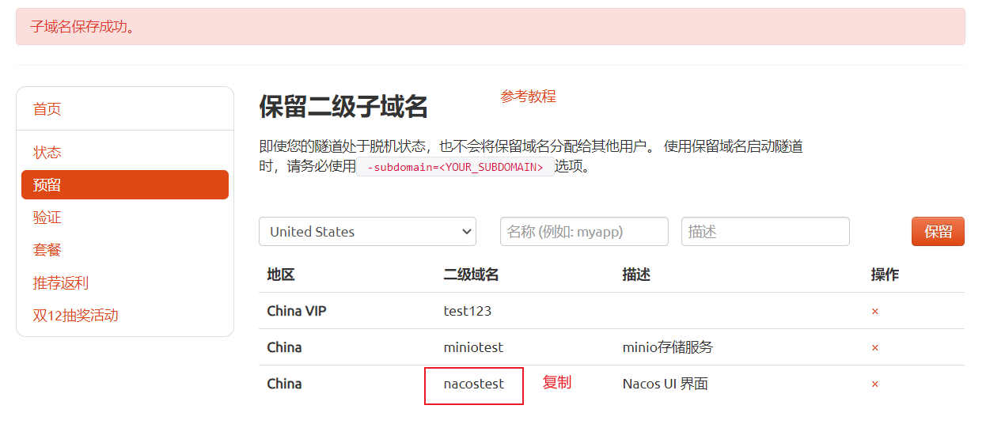
Task: Open the United States region dropdown
Action: point(367,232)
